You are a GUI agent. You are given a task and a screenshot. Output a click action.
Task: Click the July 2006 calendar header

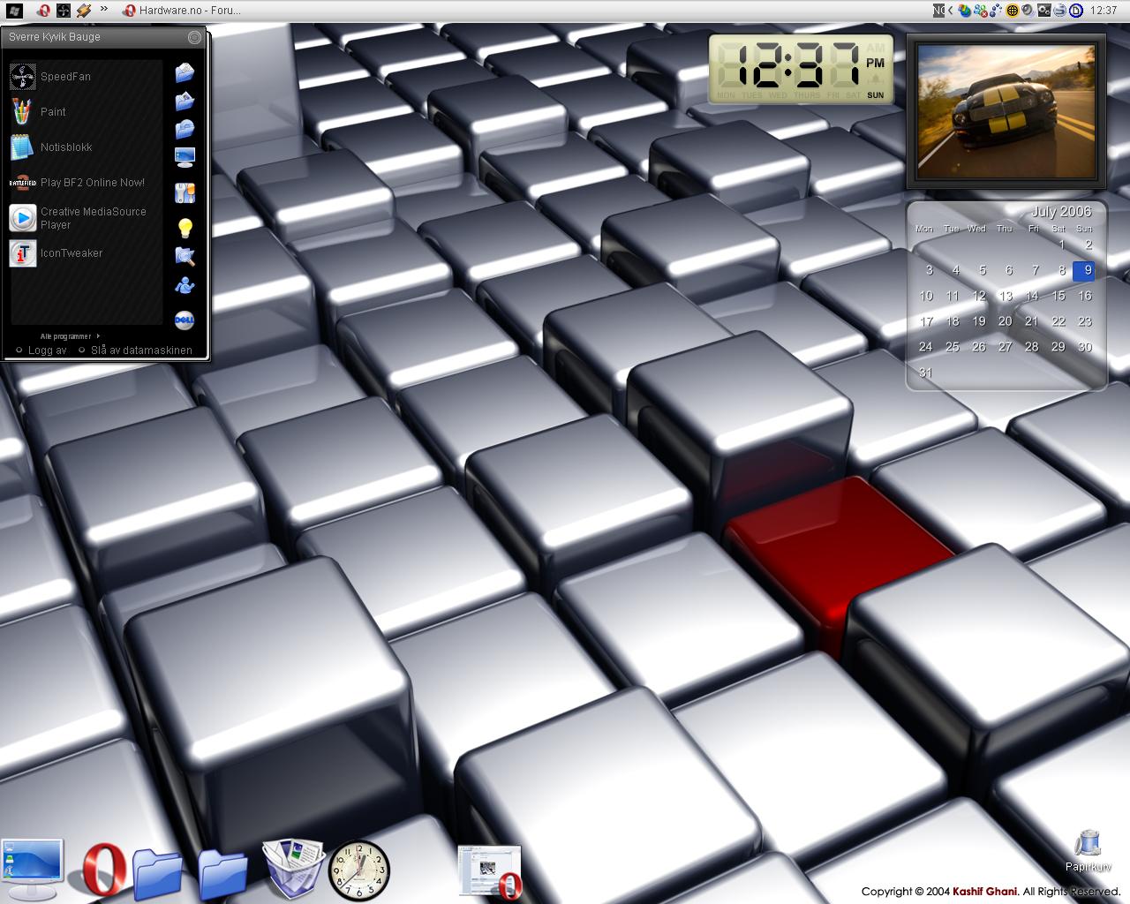tap(1061, 212)
